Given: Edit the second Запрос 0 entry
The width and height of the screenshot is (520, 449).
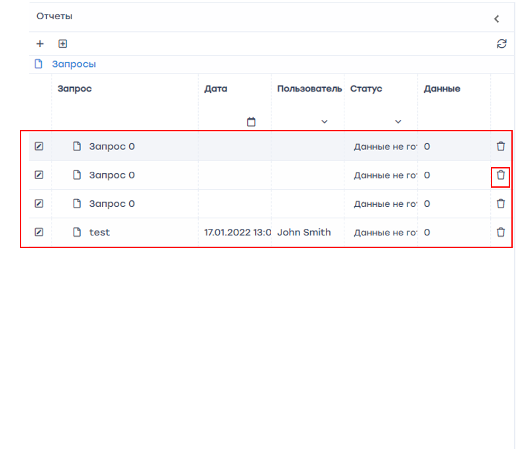Looking at the screenshot, I should (x=39, y=175).
